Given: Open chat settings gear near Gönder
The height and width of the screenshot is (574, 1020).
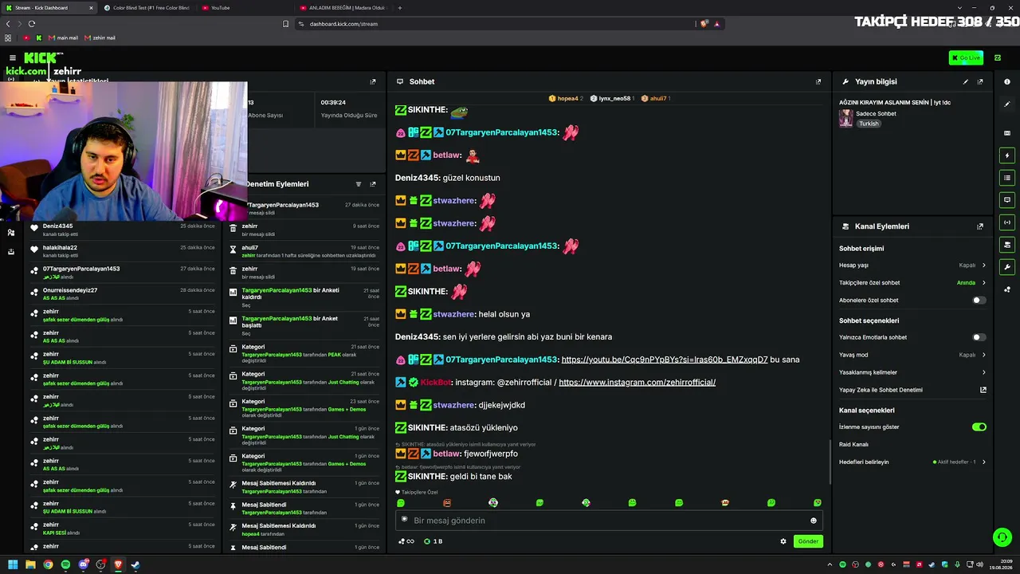Looking at the screenshot, I should point(783,541).
